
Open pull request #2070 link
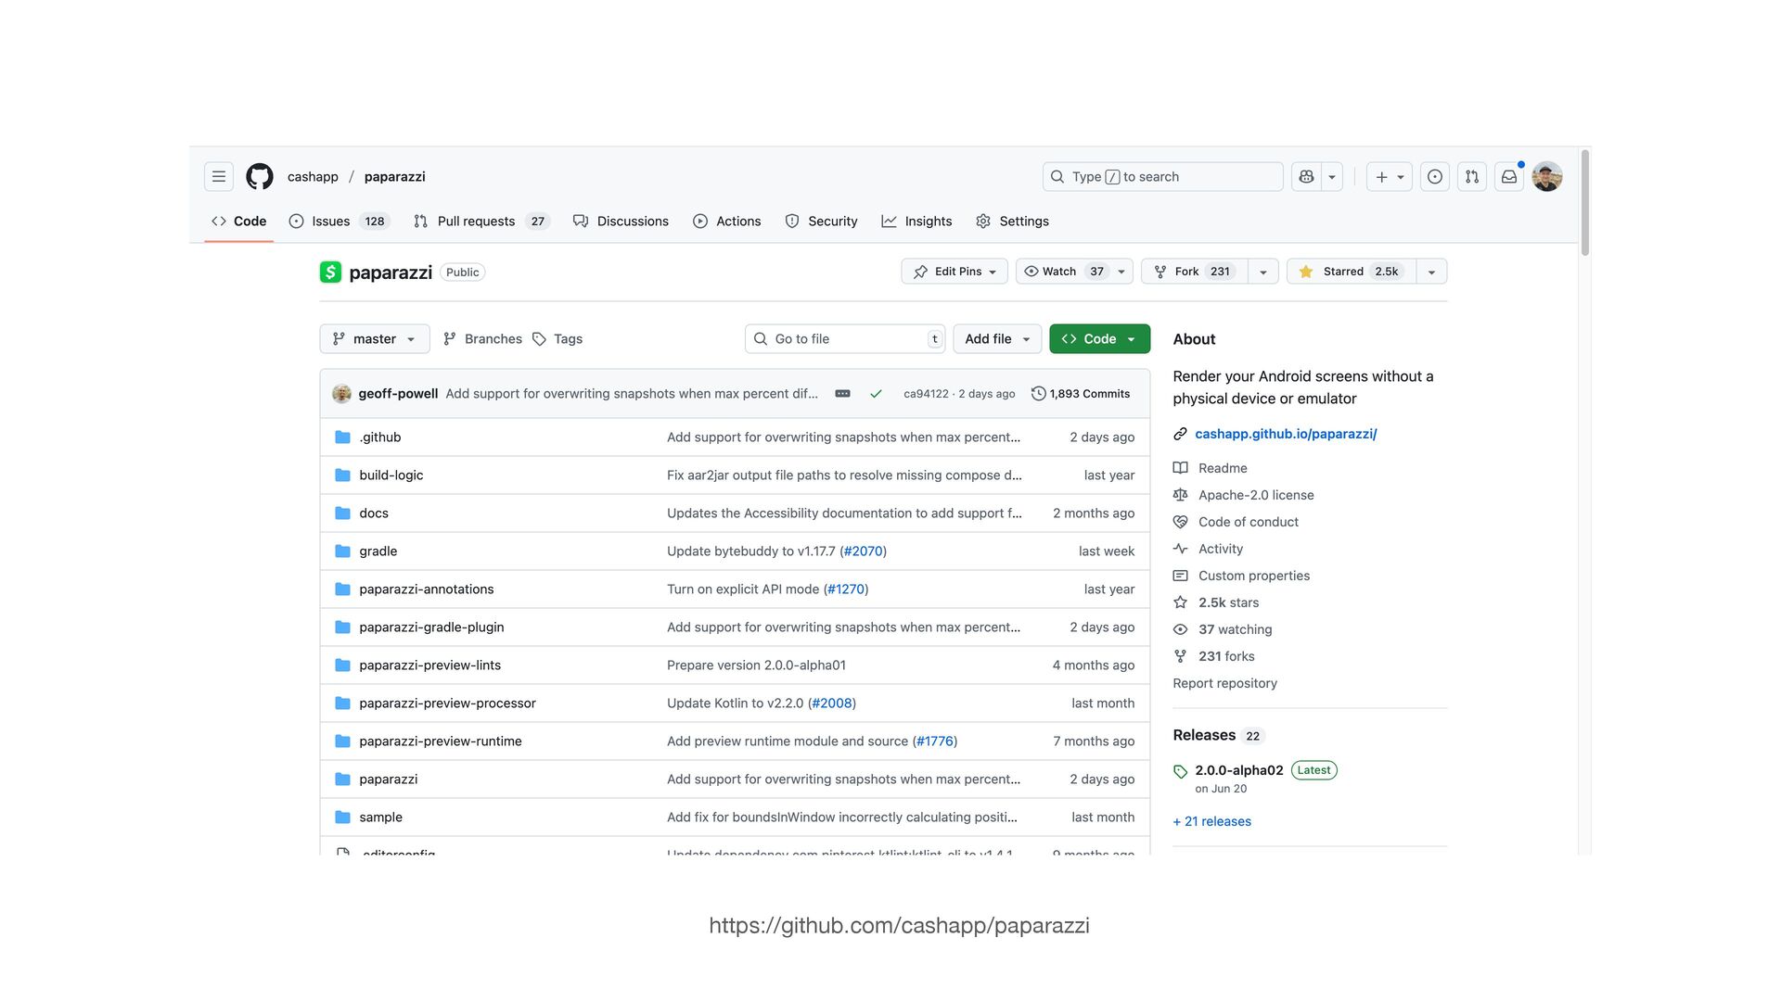point(863,551)
